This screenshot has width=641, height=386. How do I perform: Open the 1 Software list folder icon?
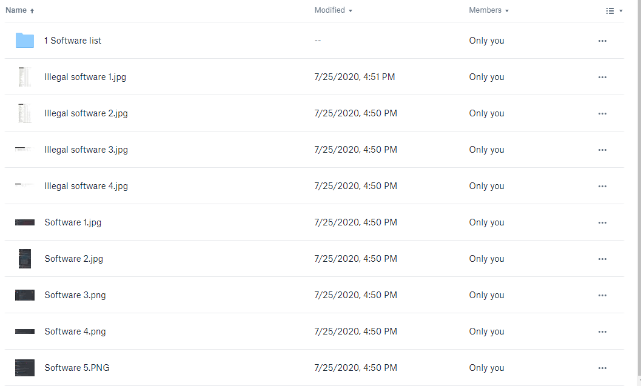point(24,41)
